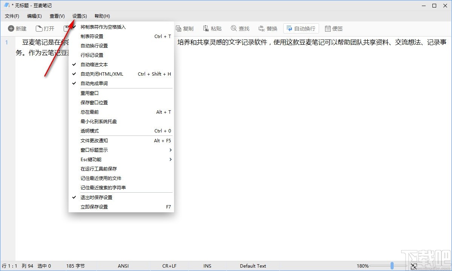Click the 新建 (New) toolbar icon
This screenshot has width=452, height=271.
click(17, 28)
